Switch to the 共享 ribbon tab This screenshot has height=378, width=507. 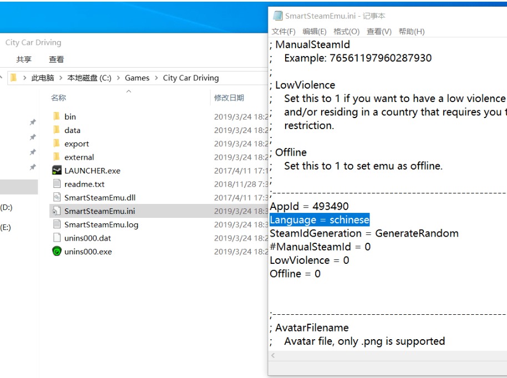24,59
